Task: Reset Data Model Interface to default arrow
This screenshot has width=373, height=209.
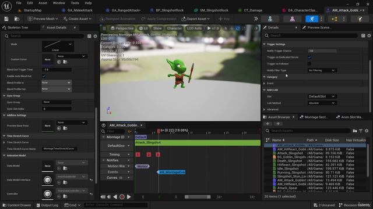Action: (91, 180)
